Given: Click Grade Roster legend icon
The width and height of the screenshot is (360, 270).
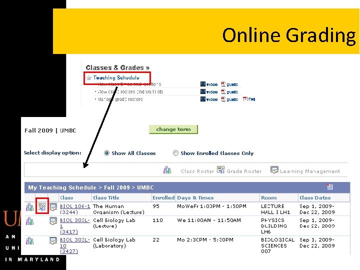Looking at the screenshot, I should click(x=220, y=170).
